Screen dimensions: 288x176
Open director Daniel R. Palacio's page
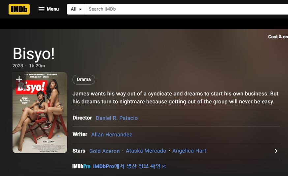tap(117, 118)
